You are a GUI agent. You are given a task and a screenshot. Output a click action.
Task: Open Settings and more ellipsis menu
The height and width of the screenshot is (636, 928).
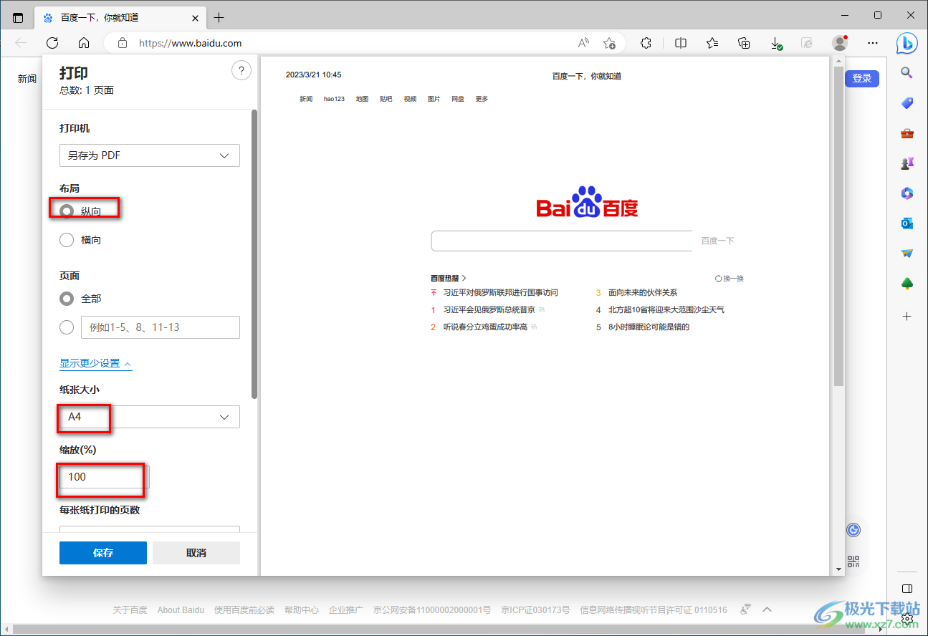pos(873,43)
